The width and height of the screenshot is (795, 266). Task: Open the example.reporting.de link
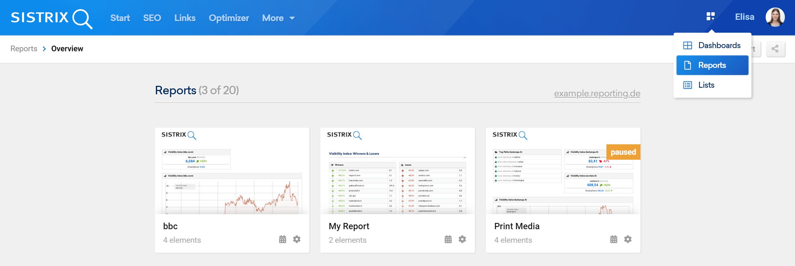[x=597, y=93]
